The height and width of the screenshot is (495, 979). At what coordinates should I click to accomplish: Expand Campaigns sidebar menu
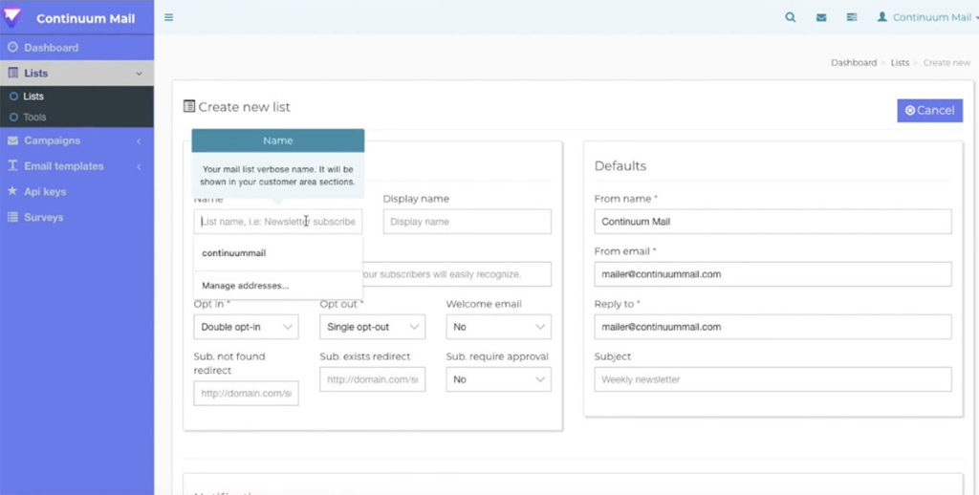pyautogui.click(x=76, y=140)
